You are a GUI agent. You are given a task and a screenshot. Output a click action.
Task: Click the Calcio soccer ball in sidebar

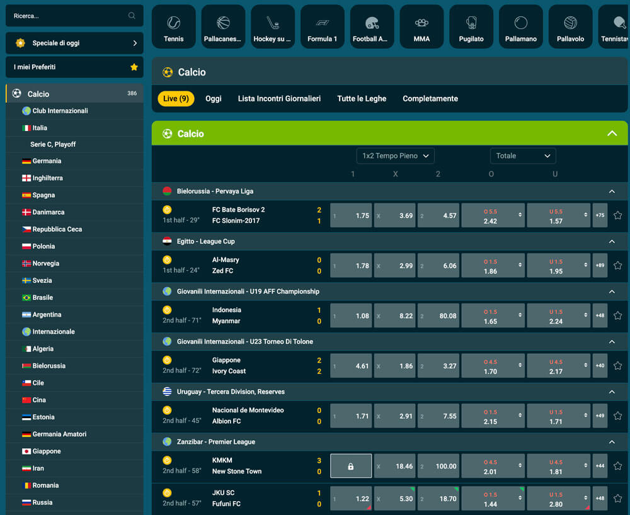16,94
